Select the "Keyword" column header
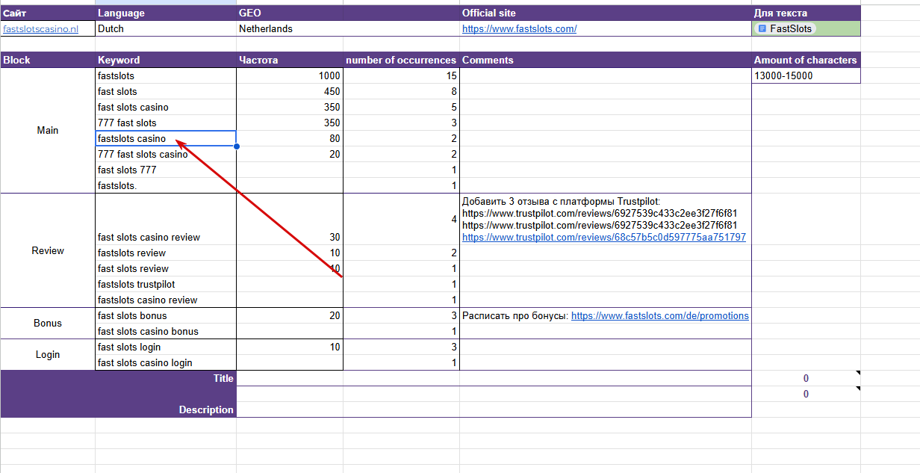The height and width of the screenshot is (473, 920). click(166, 60)
